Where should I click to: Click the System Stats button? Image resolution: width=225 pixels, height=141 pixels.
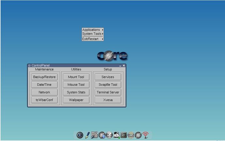76,92
